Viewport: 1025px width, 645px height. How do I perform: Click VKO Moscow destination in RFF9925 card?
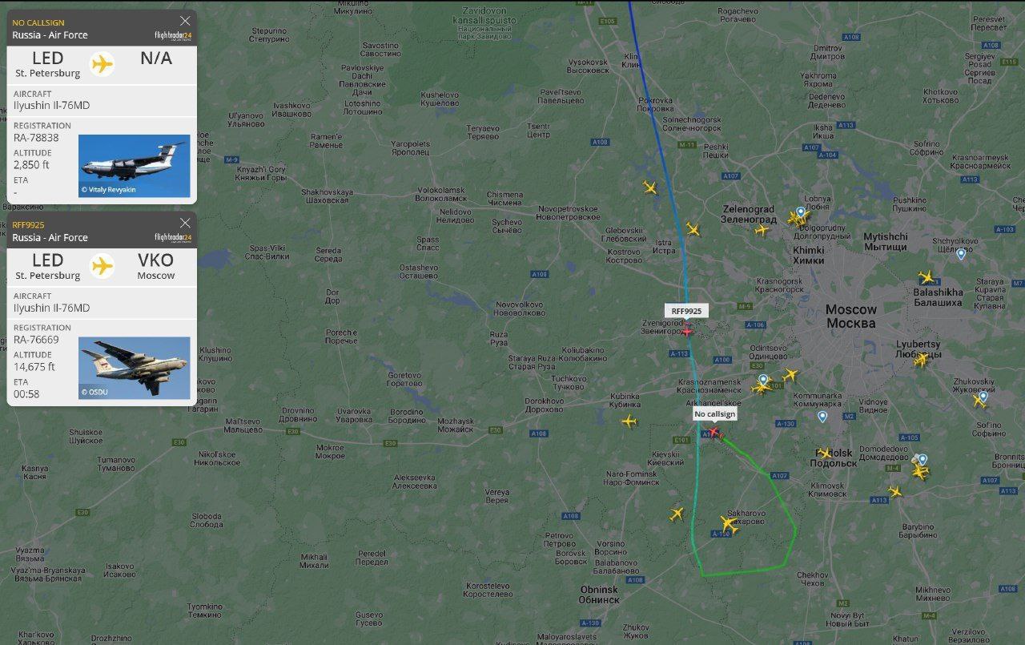click(156, 266)
